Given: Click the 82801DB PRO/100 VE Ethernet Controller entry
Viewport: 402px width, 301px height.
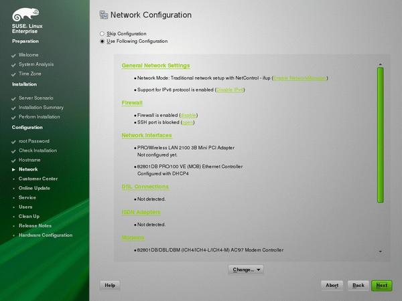Looking at the screenshot, I should point(190,167).
